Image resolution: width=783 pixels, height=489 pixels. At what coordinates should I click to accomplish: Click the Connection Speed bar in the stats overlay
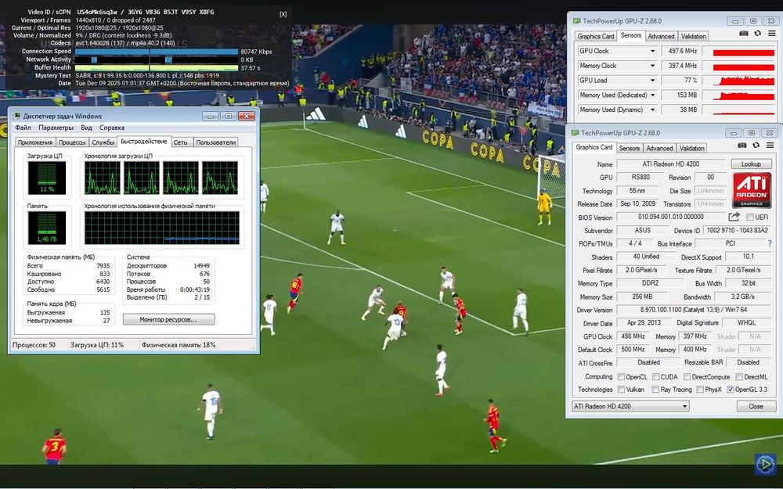[x=157, y=52]
